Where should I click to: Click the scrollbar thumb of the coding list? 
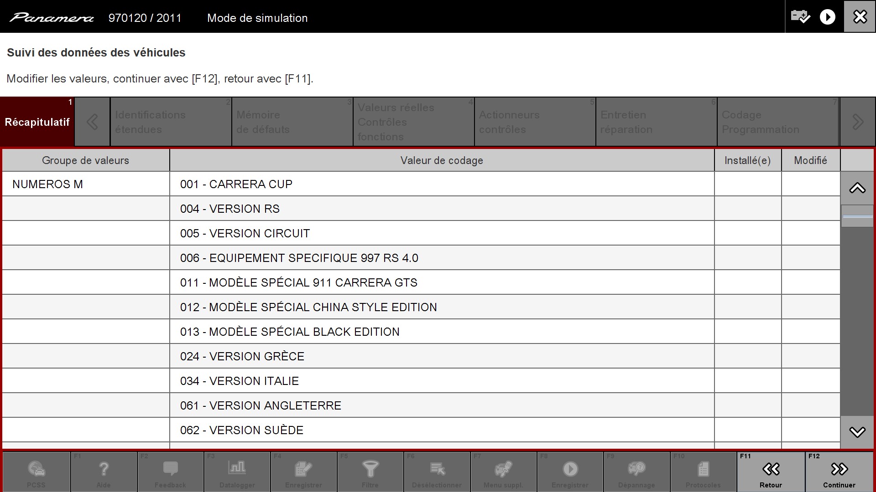click(x=857, y=216)
